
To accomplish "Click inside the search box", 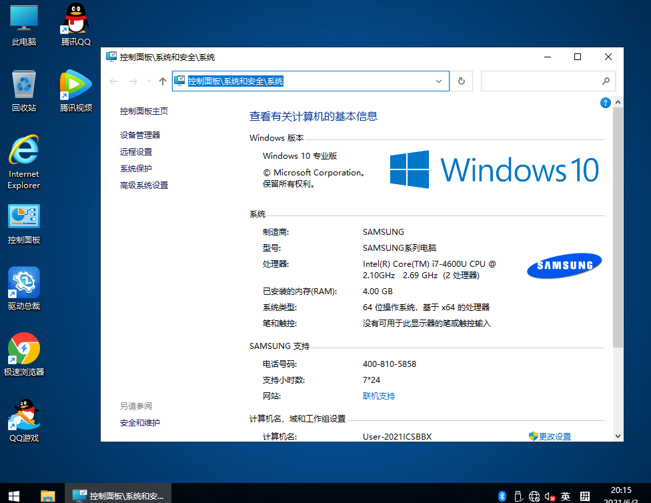I will tap(540, 81).
